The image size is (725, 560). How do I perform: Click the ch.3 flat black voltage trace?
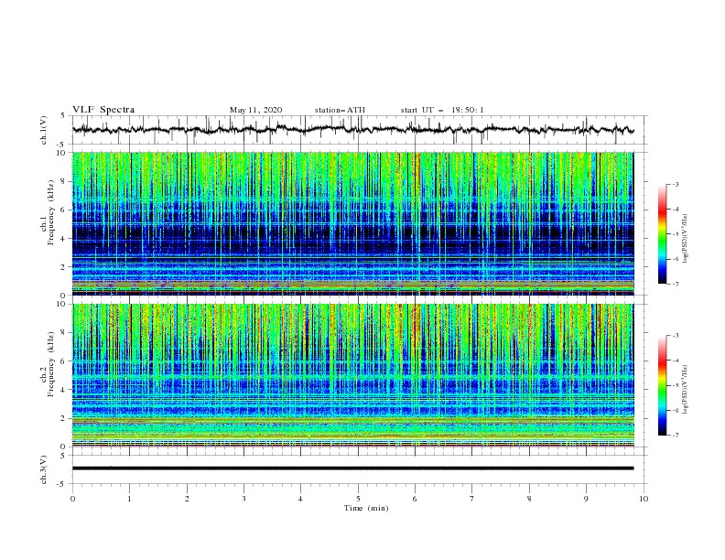point(352,468)
